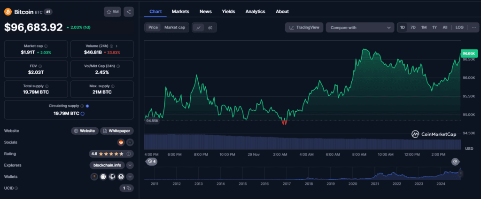Open the Compare with dropdown
This screenshot has height=199, width=481.
point(360,27)
